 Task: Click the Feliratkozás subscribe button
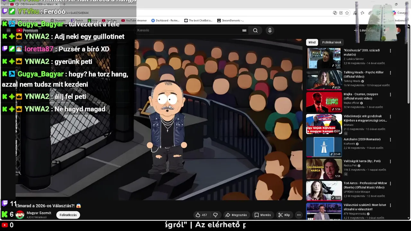(68, 215)
